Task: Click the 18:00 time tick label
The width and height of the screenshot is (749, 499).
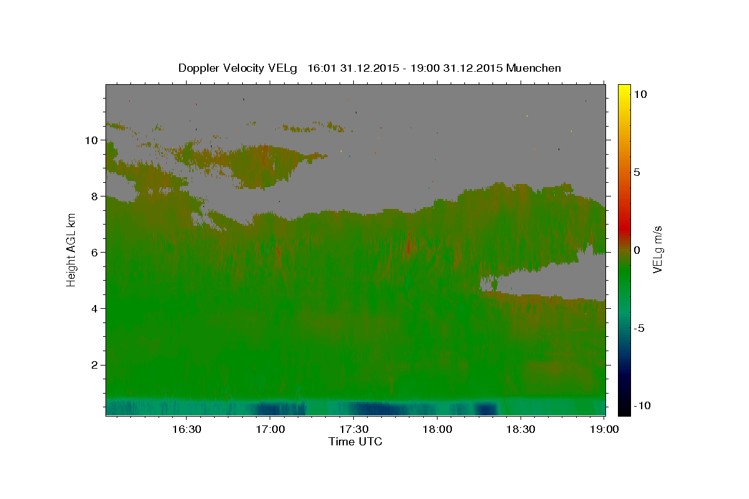Action: pyautogui.click(x=437, y=429)
